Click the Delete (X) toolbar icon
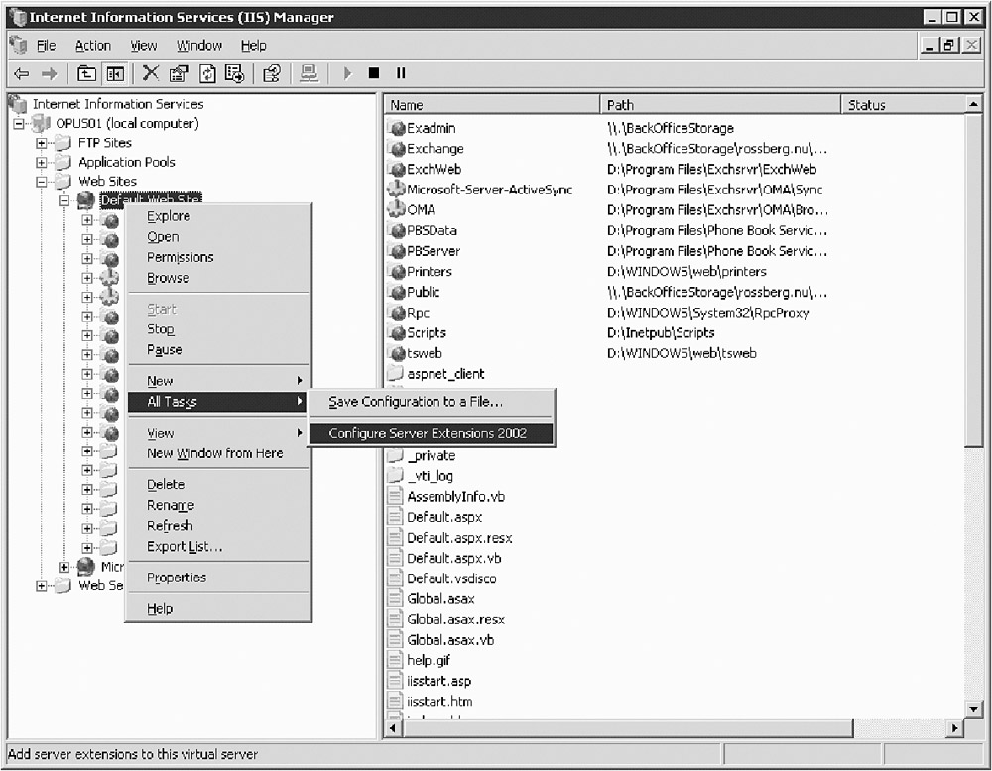Screen dimensions: 992x771 [x=151, y=73]
